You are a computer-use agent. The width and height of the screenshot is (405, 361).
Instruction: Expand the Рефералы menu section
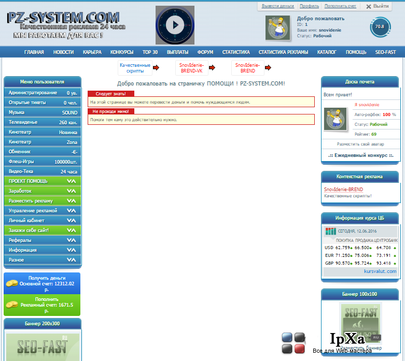click(x=43, y=240)
